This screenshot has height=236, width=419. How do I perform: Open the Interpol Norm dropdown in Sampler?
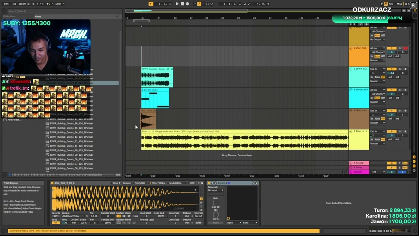pos(198,216)
